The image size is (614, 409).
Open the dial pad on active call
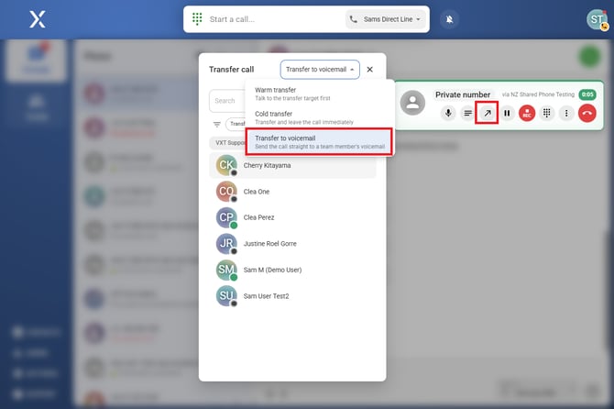click(x=547, y=113)
